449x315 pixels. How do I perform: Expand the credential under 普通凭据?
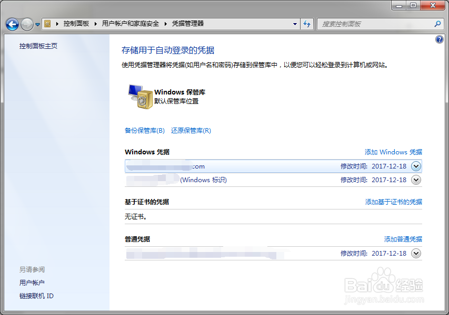[415, 253]
